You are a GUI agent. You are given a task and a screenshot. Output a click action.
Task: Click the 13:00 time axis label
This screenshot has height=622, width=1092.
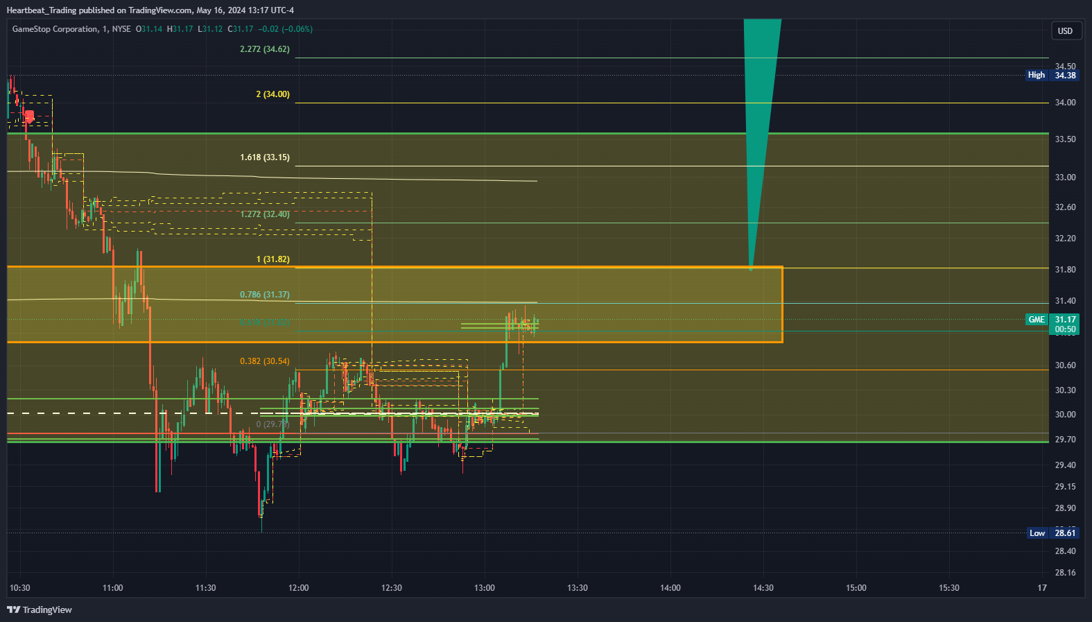[485, 588]
